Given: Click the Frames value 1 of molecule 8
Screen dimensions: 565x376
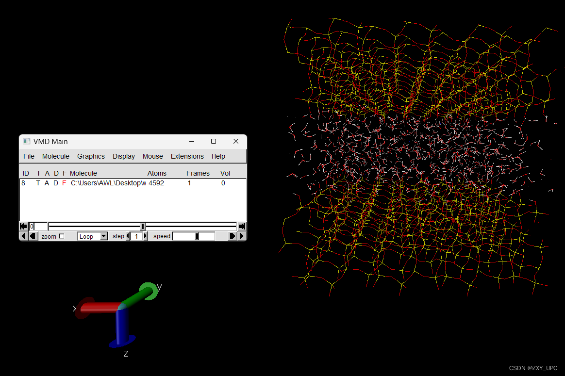Looking at the screenshot, I should pyautogui.click(x=189, y=183).
